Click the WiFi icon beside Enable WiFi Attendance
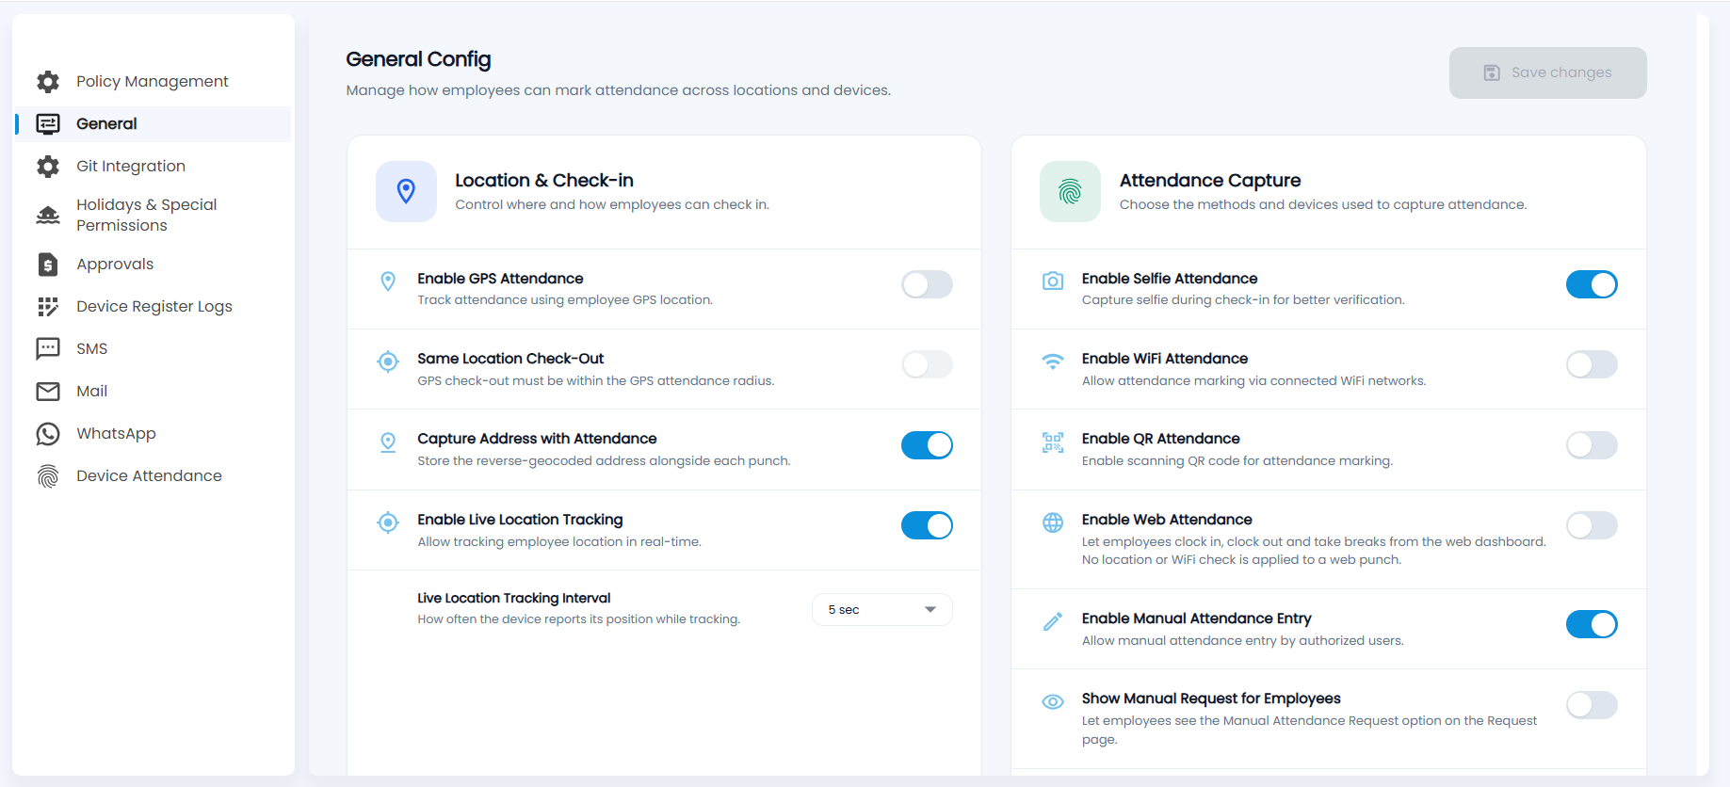Viewport: 1730px width, 787px height. click(1053, 361)
